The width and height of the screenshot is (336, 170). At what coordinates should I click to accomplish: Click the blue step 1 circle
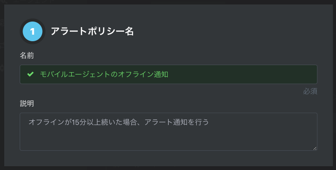point(32,31)
